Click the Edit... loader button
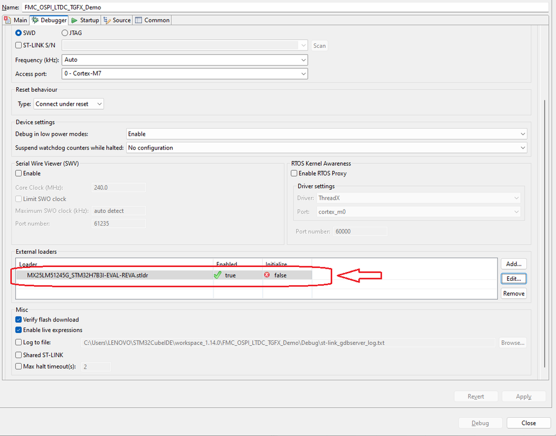Image resolution: width=556 pixels, height=436 pixels. pos(514,279)
